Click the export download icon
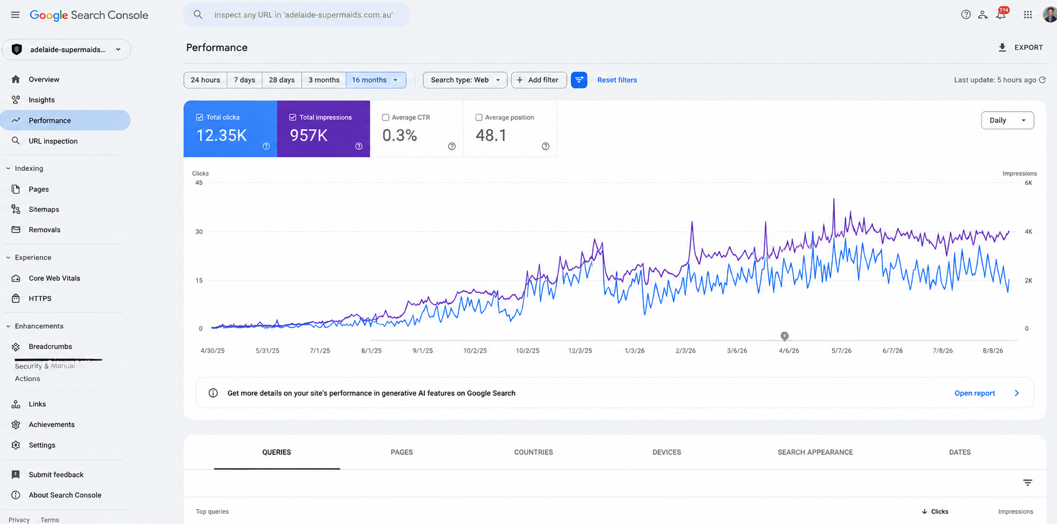Viewport: 1057px width, 524px height. click(1002, 47)
